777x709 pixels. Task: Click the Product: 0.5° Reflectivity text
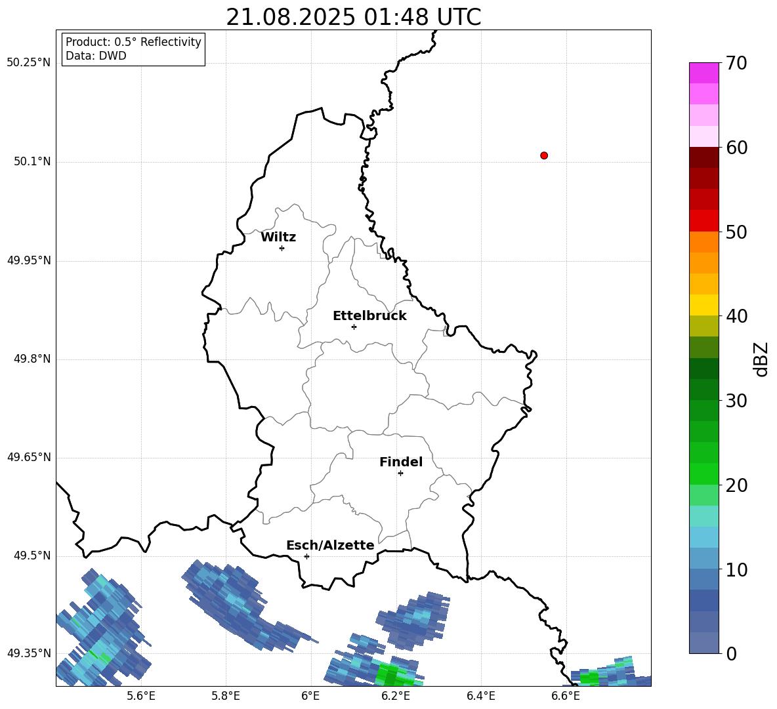[x=133, y=42]
